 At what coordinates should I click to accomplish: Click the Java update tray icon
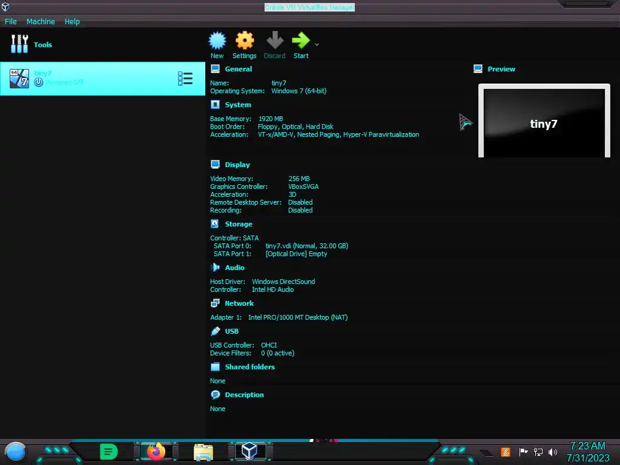point(506,452)
